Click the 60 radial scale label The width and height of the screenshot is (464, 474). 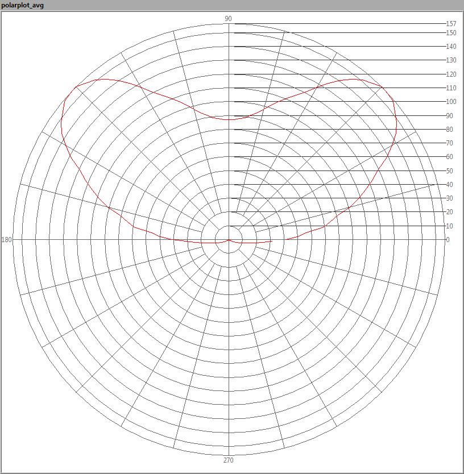click(x=449, y=157)
